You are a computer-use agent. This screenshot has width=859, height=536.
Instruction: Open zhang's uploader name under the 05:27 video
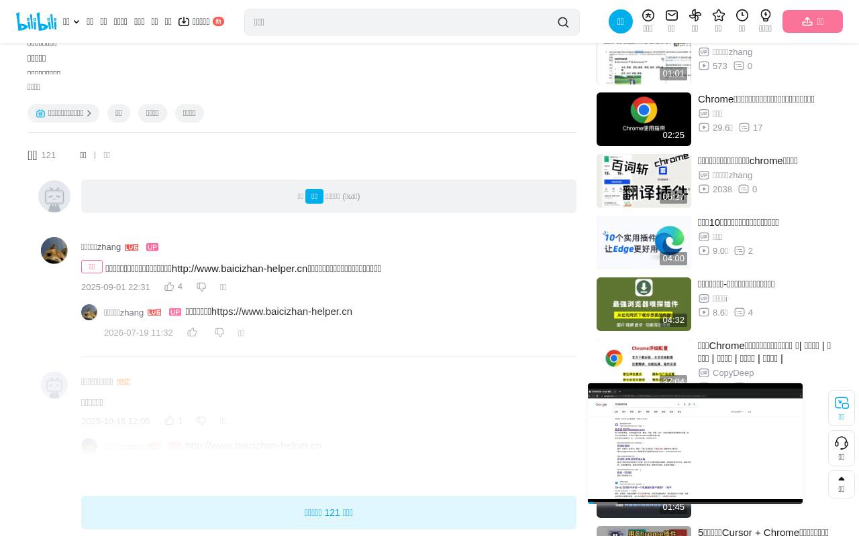[732, 175]
